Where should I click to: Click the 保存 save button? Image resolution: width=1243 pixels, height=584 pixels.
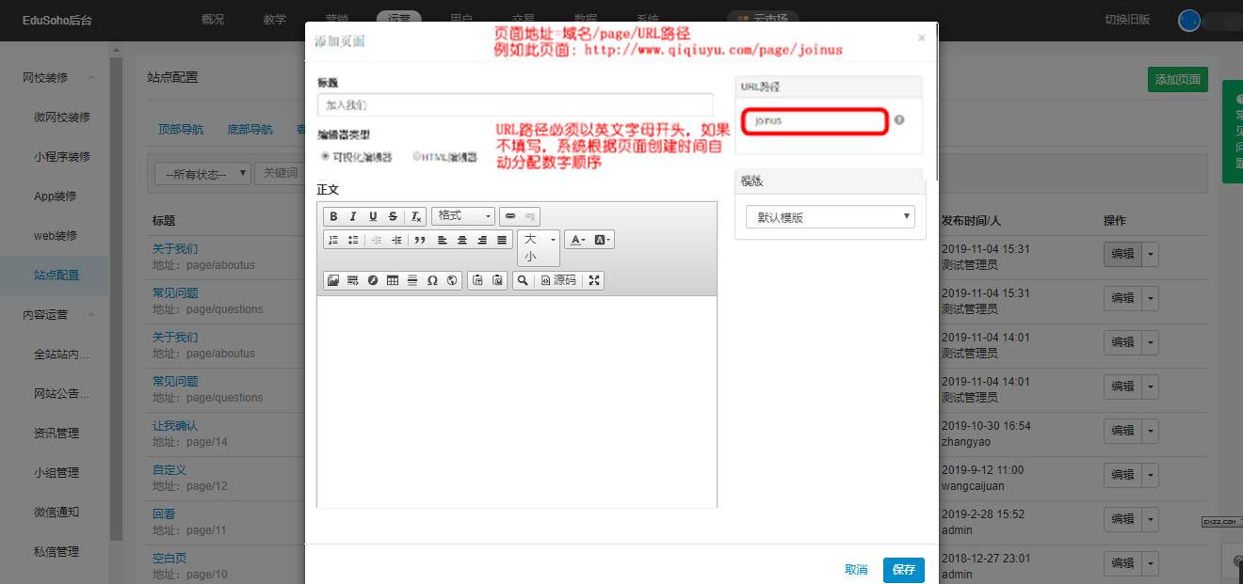[903, 570]
